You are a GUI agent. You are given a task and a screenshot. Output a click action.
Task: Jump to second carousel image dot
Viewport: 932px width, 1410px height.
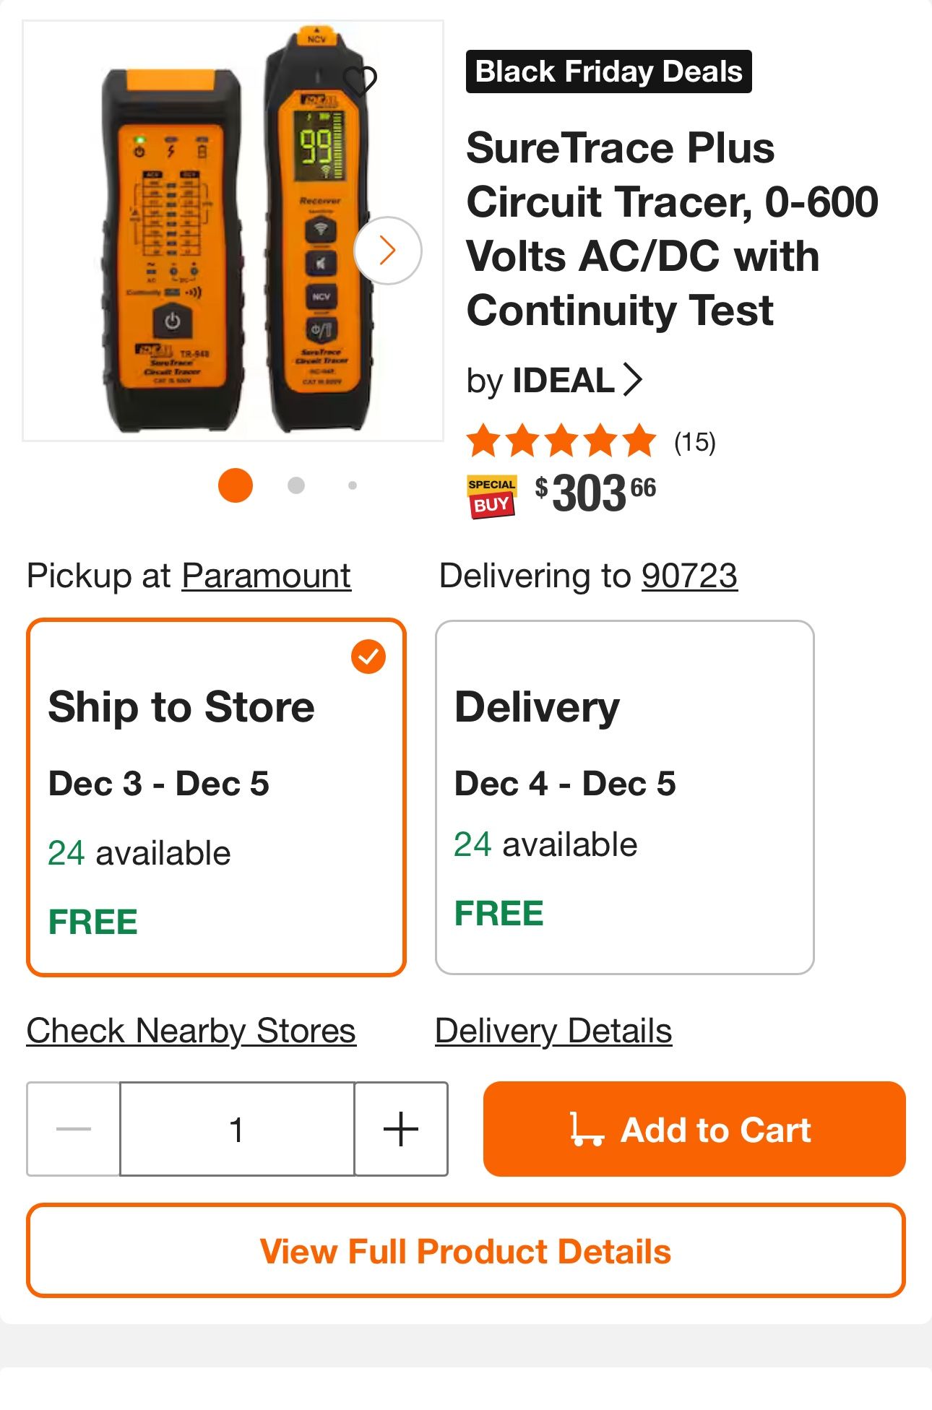295,485
